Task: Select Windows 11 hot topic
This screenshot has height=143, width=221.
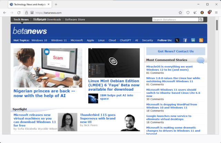Action: [x=59, y=40]
